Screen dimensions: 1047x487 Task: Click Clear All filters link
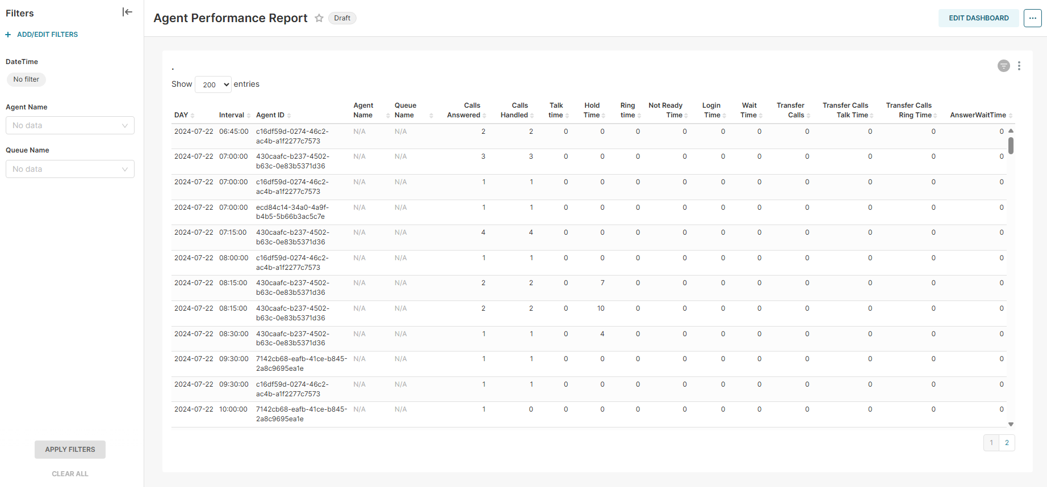70,474
